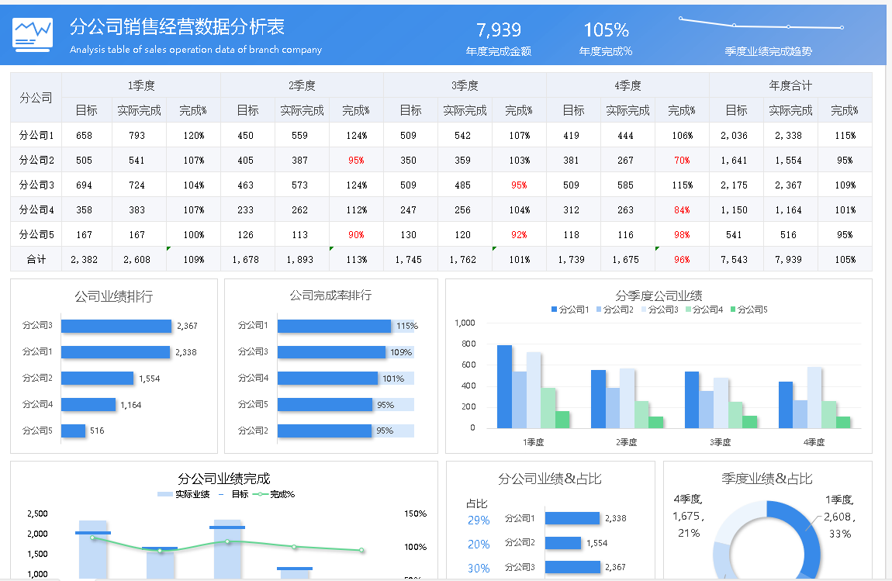Click the 分公司 header cell in the table
The width and height of the screenshot is (892, 581).
[36, 98]
